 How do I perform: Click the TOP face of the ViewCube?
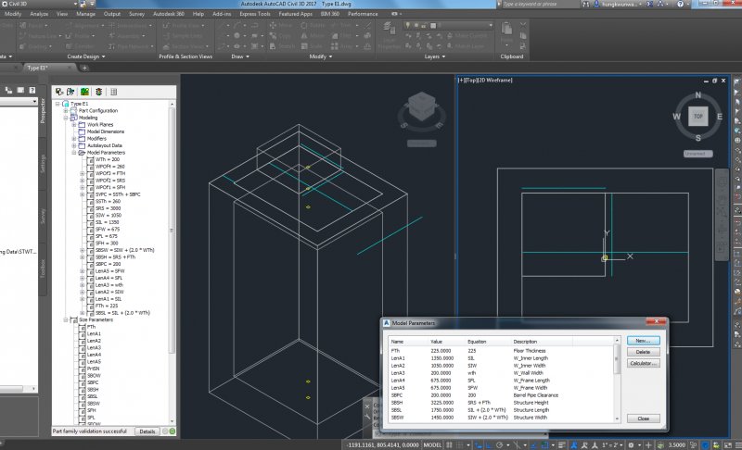pyautogui.click(x=698, y=116)
